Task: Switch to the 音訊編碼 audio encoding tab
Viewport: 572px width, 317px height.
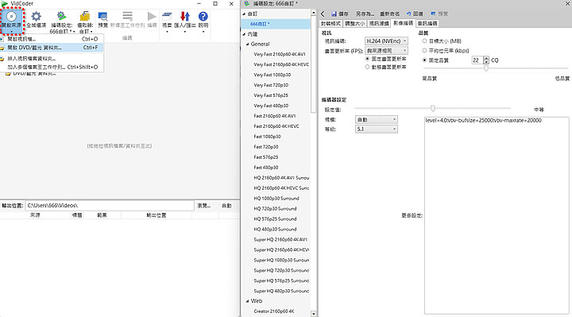Action: 427,23
